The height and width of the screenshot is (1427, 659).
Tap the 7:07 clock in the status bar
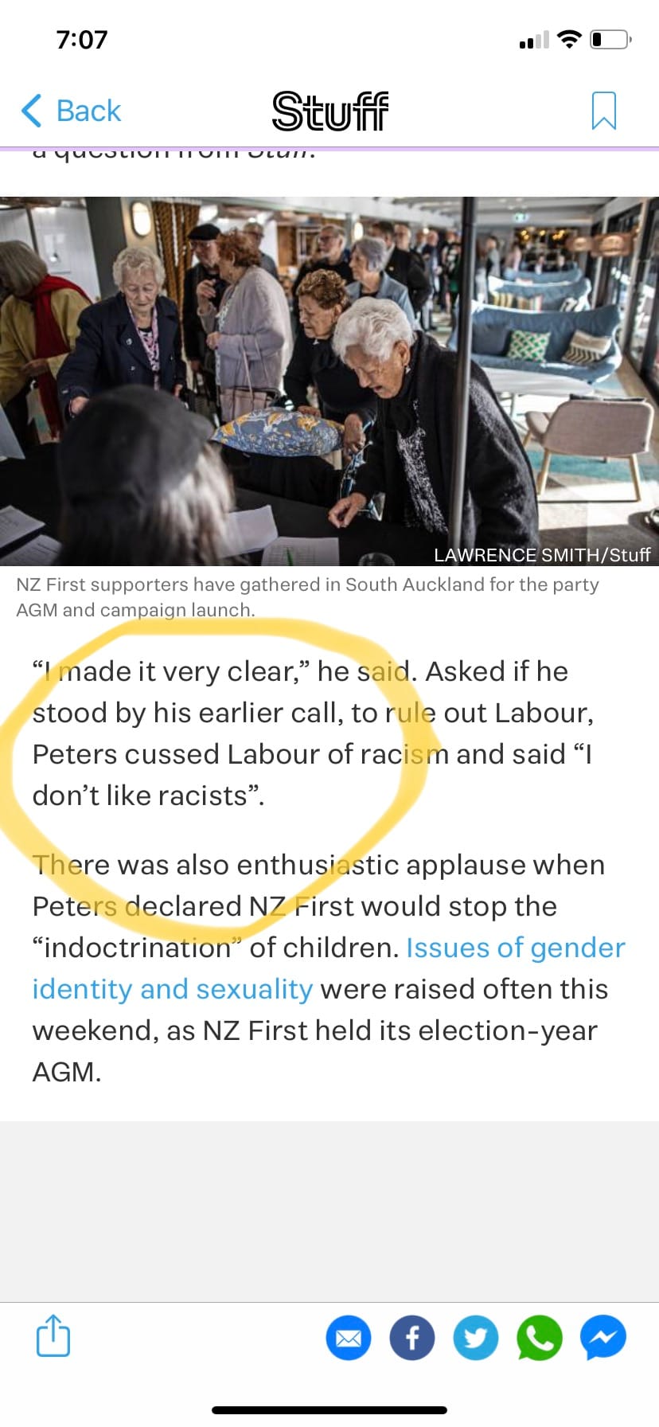click(82, 39)
